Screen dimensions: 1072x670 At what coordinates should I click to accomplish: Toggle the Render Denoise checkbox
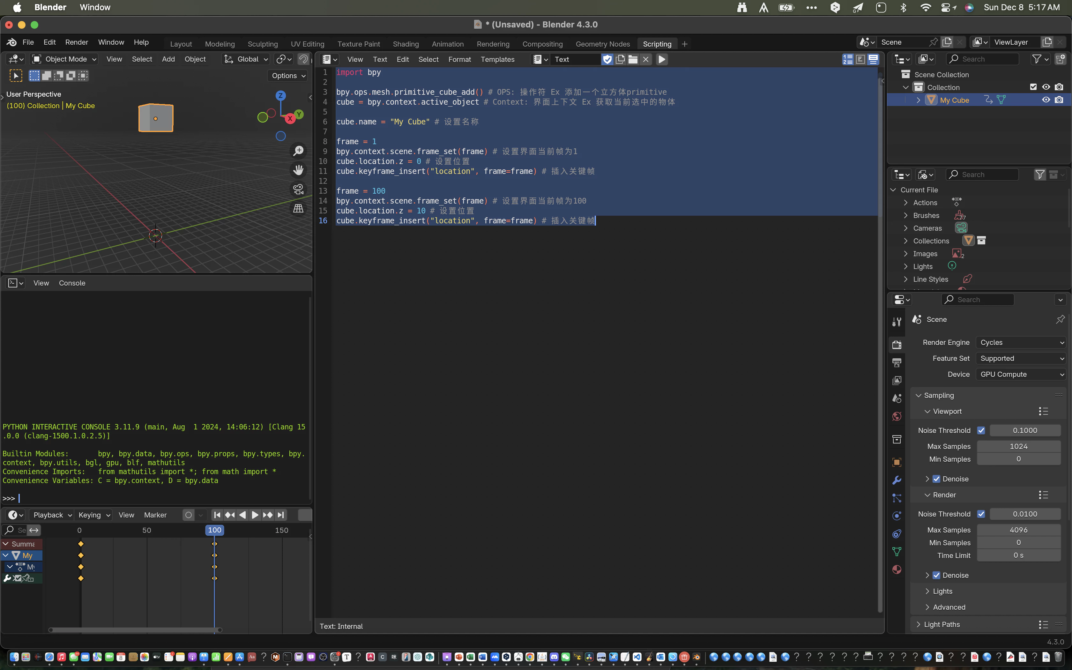pyautogui.click(x=936, y=575)
